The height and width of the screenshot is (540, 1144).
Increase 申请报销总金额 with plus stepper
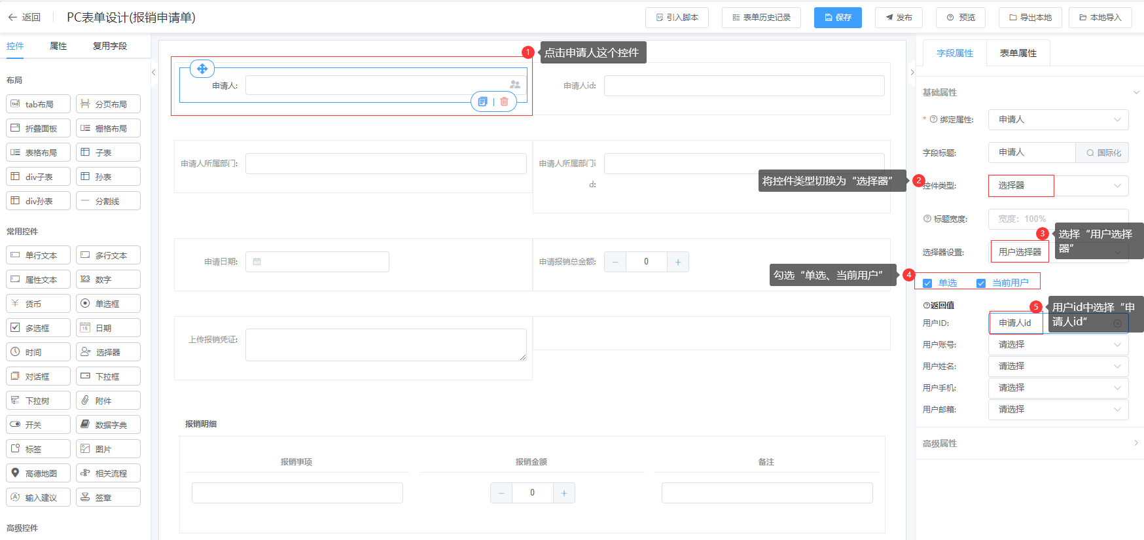678,262
